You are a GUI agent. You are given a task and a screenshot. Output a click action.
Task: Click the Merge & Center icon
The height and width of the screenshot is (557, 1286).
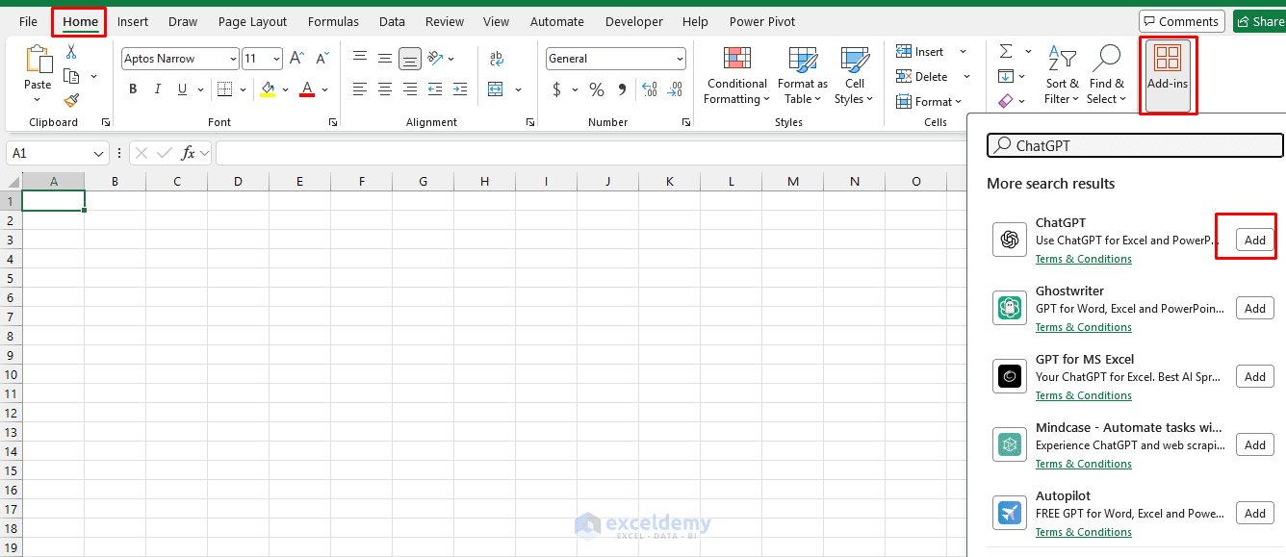(496, 89)
